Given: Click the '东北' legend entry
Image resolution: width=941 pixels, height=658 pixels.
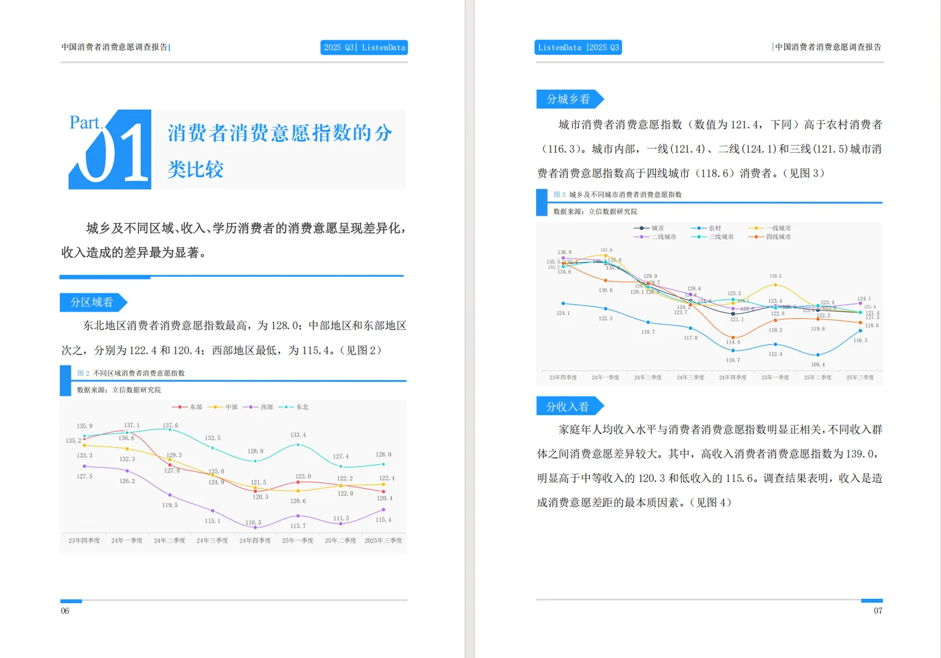Looking at the screenshot, I should [x=293, y=407].
